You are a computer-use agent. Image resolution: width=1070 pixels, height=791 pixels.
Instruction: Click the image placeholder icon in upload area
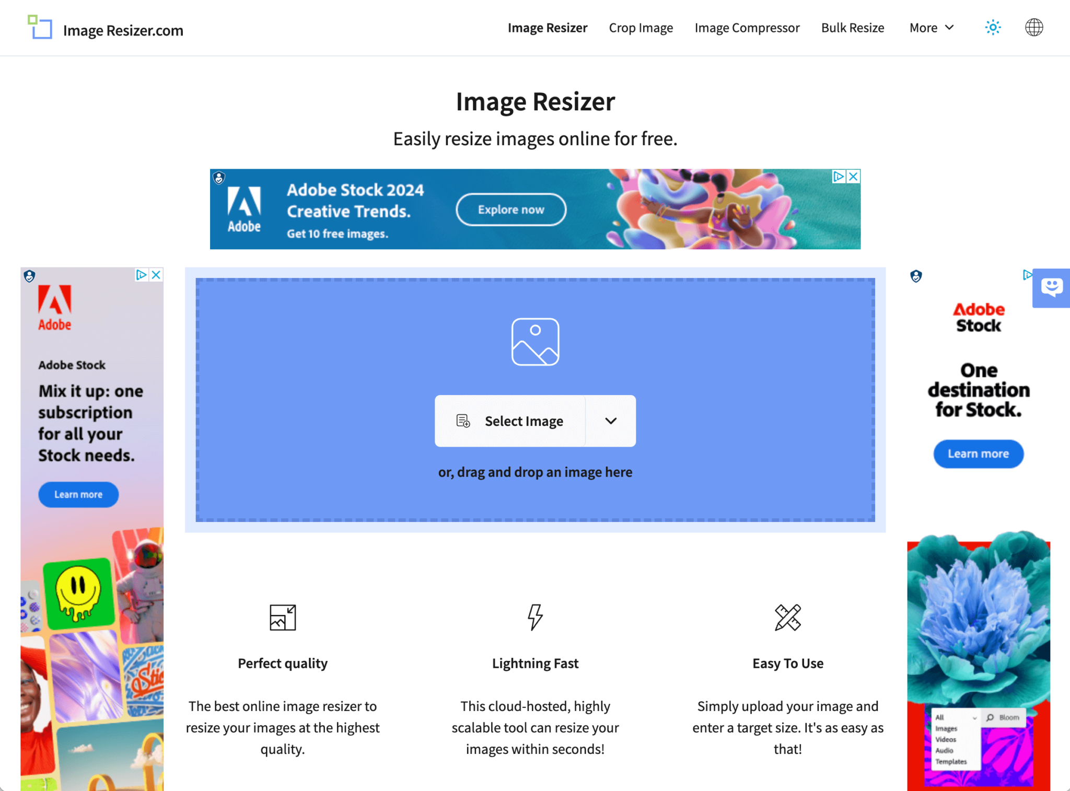coord(535,342)
